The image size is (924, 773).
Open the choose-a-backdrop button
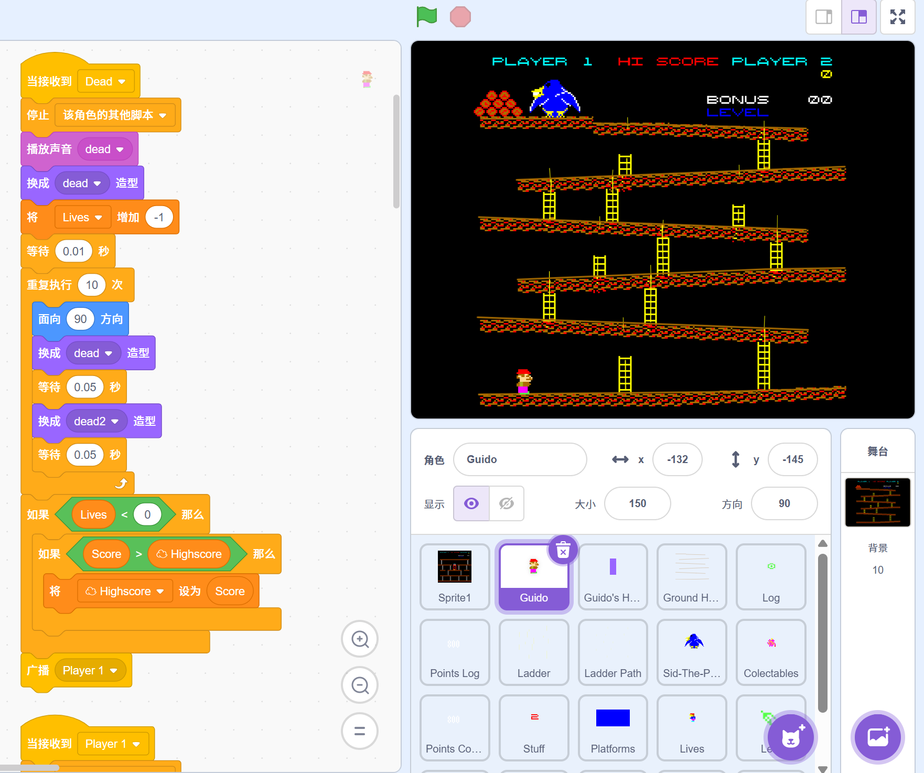[x=878, y=737]
